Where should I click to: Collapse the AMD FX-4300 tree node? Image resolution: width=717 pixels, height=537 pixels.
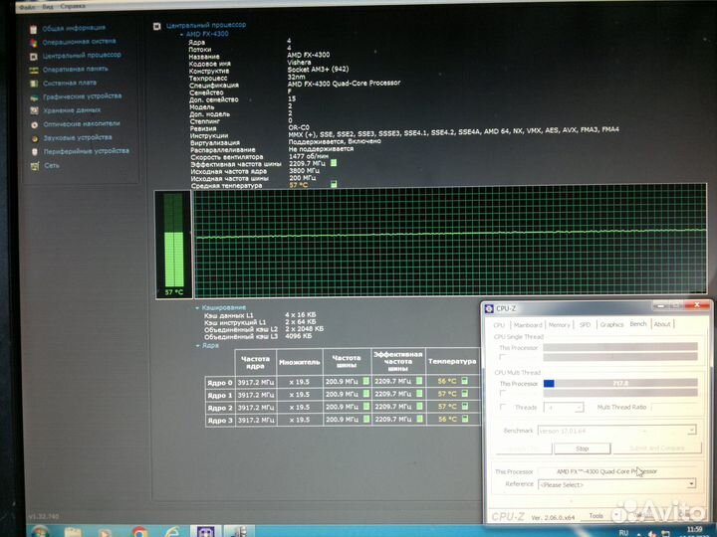tap(181, 34)
